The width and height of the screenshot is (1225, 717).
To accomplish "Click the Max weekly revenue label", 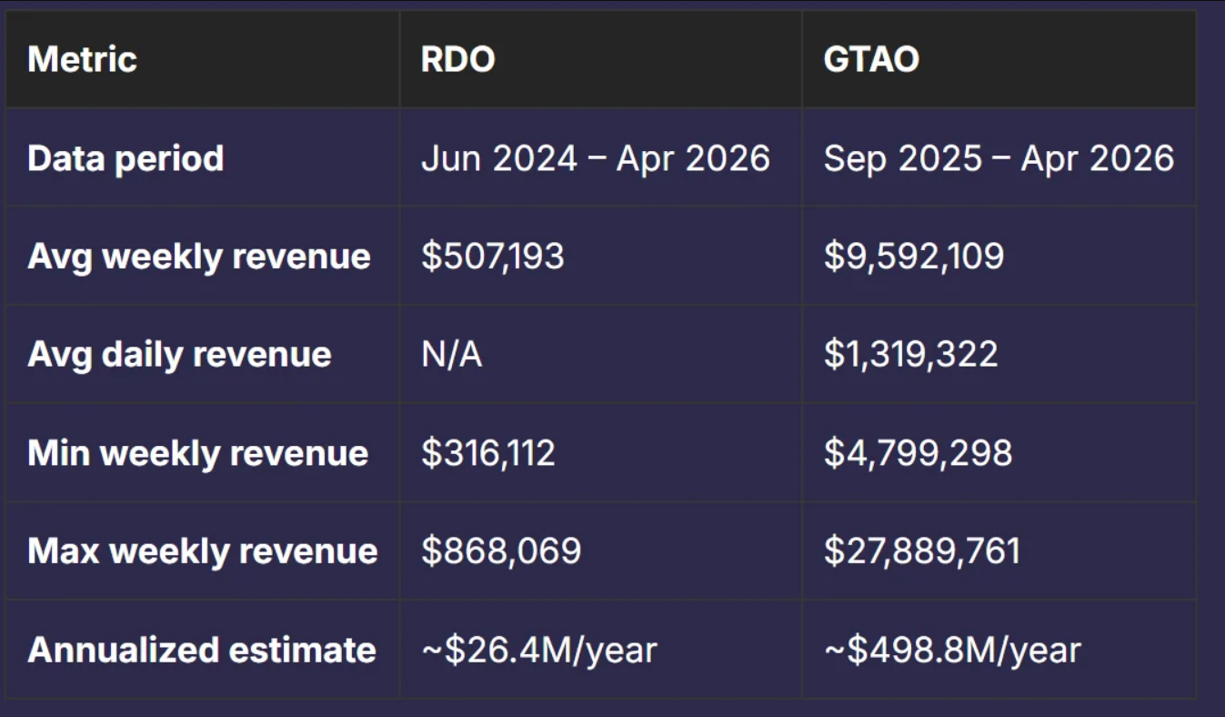I will pos(202,551).
